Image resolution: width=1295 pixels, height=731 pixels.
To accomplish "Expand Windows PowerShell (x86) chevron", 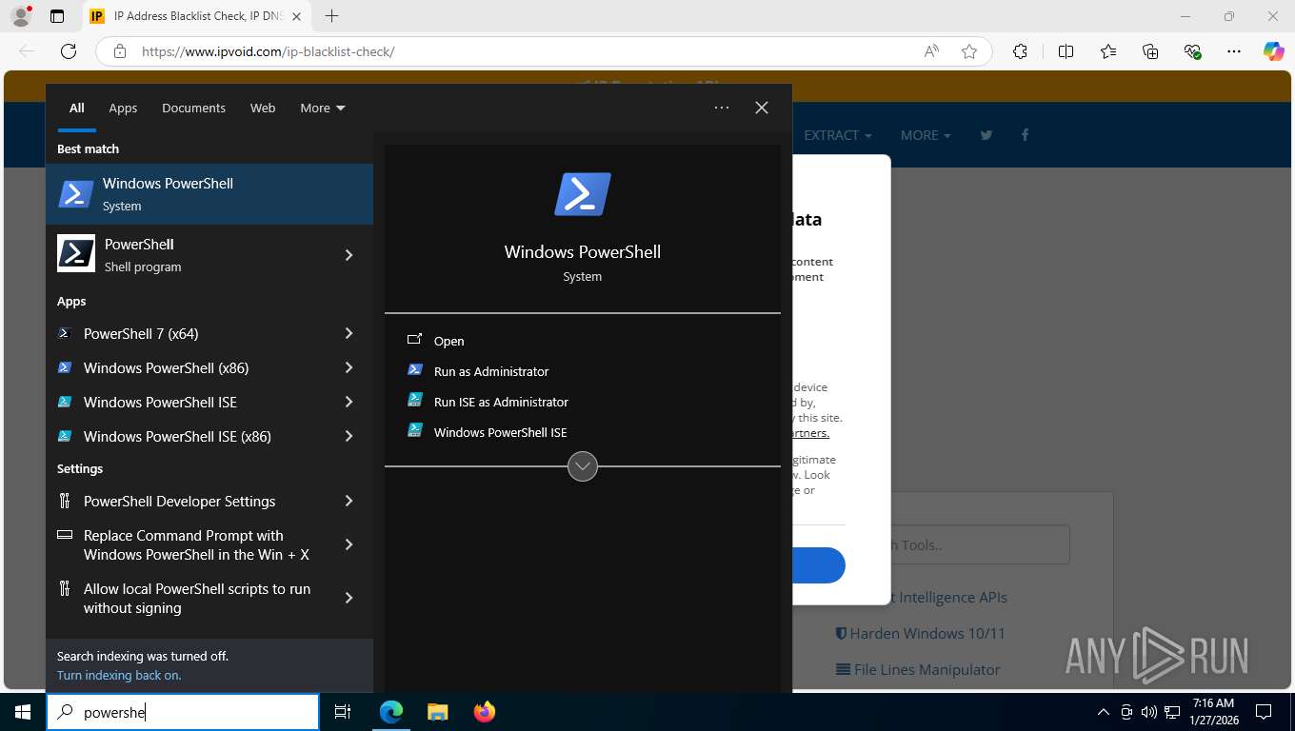I will pos(349,367).
